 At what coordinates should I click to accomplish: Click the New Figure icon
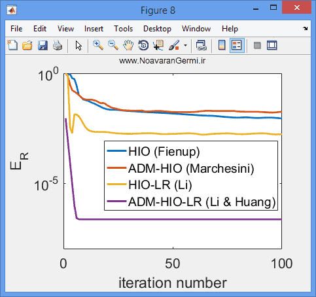(x=12, y=45)
